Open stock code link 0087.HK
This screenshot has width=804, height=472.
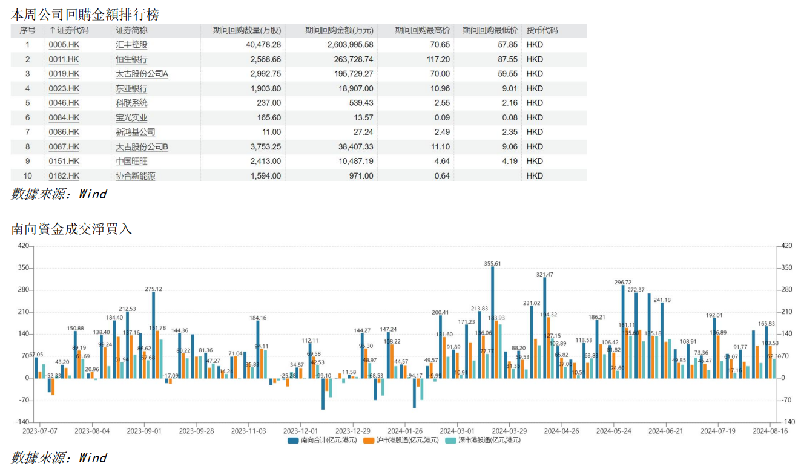[64, 146]
